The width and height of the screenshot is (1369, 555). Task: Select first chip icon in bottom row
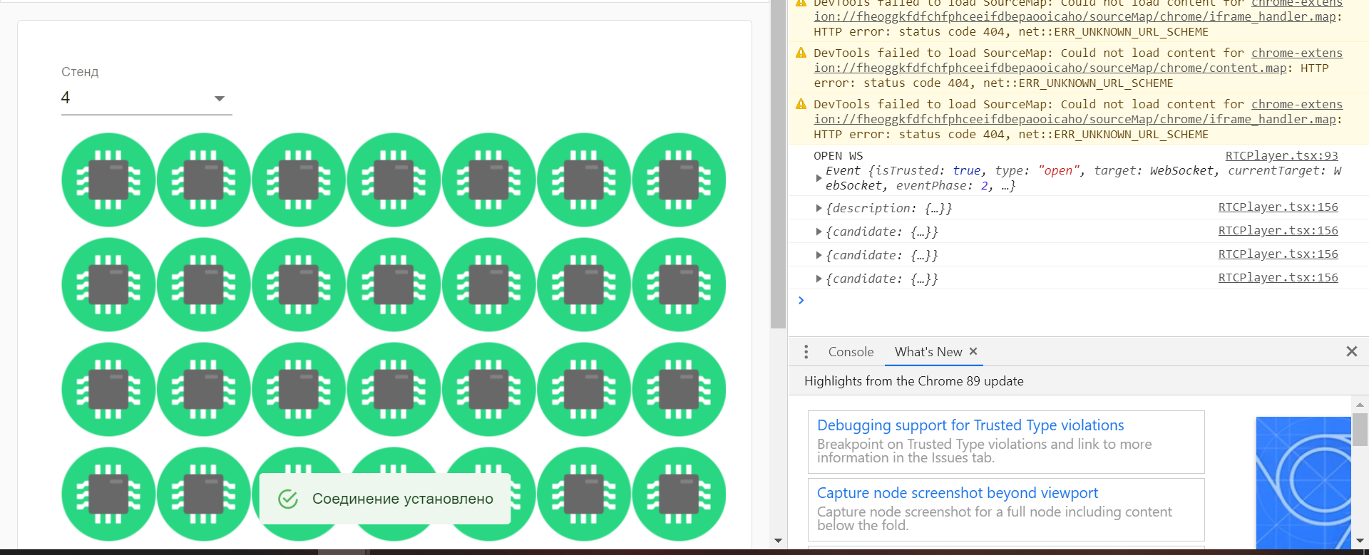[108, 494]
